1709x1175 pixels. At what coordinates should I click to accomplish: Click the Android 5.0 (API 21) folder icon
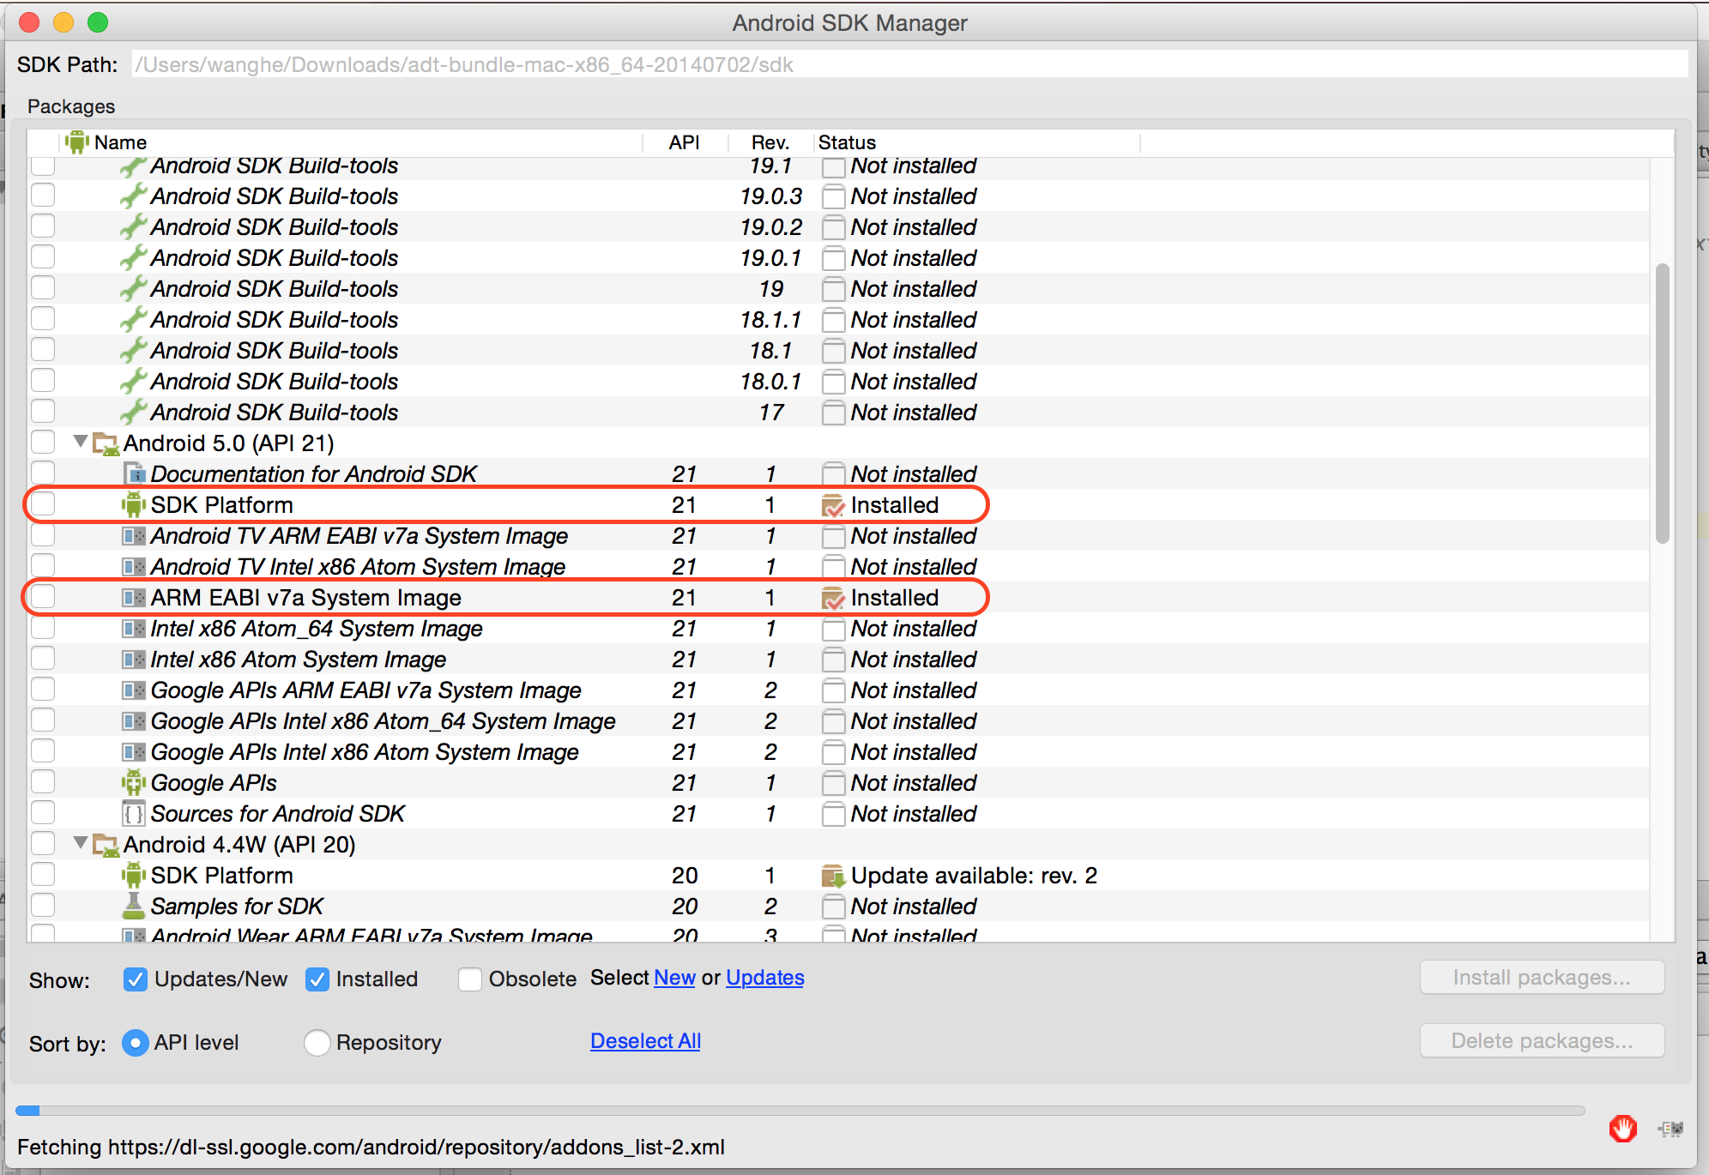[106, 443]
